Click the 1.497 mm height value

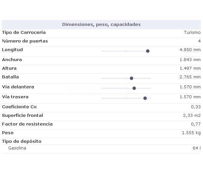pyautogui.click(x=190, y=68)
